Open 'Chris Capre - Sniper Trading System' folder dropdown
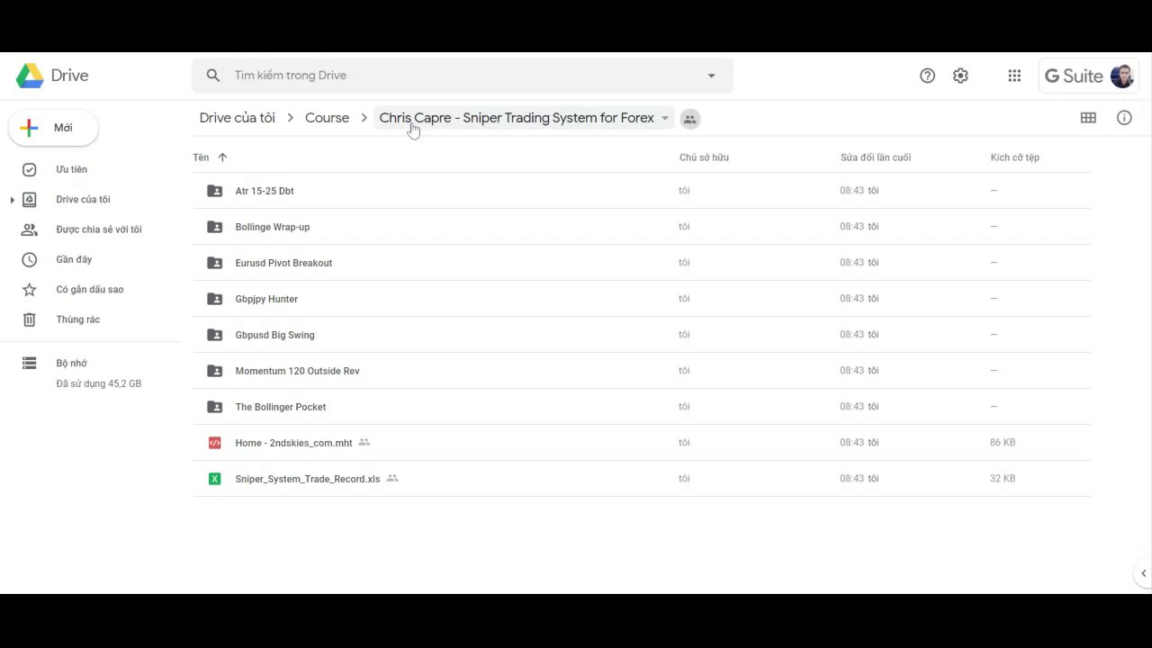The height and width of the screenshot is (648, 1152). [x=665, y=118]
